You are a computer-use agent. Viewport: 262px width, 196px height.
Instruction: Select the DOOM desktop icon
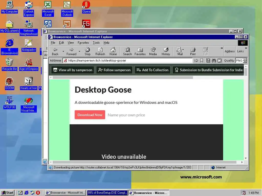pos(9,83)
